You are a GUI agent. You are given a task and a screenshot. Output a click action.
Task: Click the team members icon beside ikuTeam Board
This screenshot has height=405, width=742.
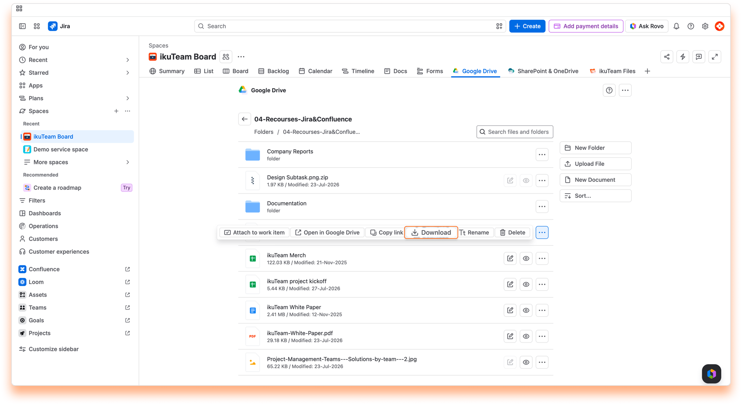(226, 57)
